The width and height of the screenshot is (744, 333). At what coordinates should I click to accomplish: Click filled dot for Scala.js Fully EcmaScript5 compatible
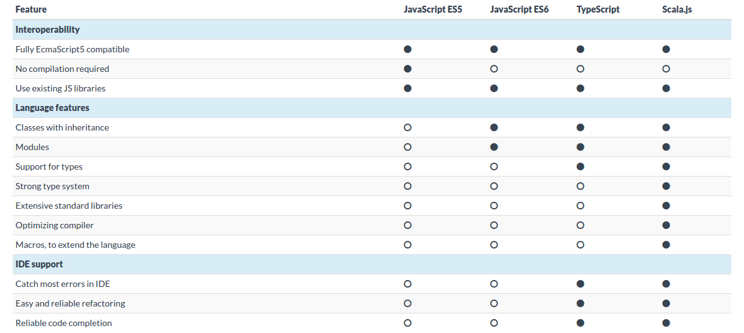point(666,49)
